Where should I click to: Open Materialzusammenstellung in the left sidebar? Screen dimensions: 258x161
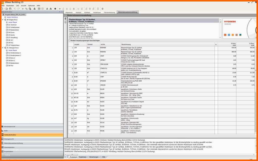click(32, 143)
